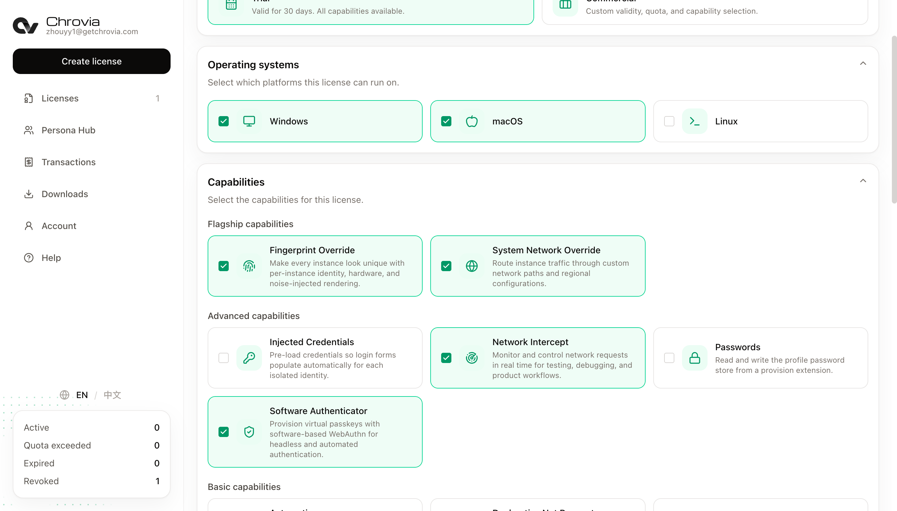Image resolution: width=897 pixels, height=511 pixels.
Task: Click the globe language icon in sidebar
Action: tap(64, 395)
